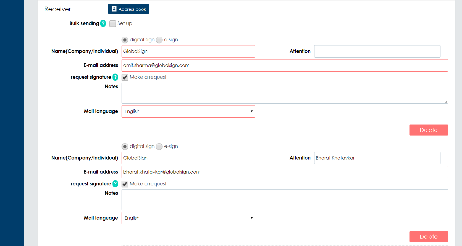This screenshot has width=462, height=246.
Task: Open second receiver's Mail language dropdown
Action: [x=188, y=218]
